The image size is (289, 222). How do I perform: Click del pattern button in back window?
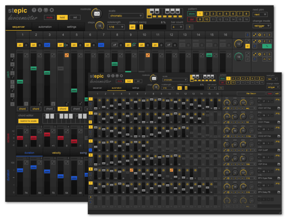coord(192,19)
